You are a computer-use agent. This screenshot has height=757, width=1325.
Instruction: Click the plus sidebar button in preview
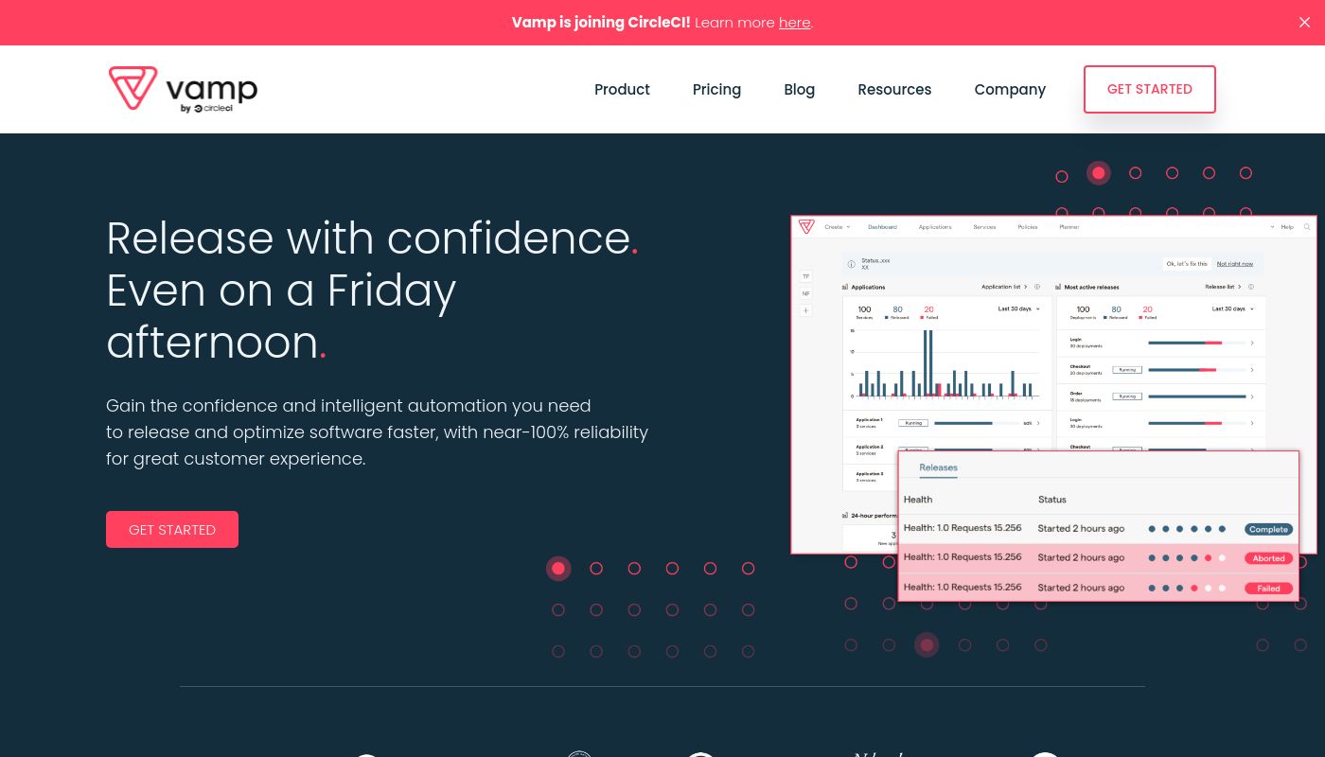(x=806, y=310)
